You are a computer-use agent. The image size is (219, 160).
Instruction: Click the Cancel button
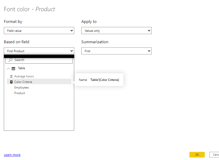tap(214, 155)
